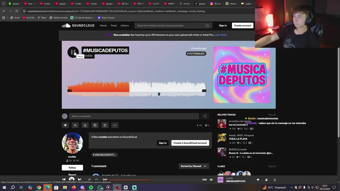Follow modda with the Follow button

coord(72,168)
